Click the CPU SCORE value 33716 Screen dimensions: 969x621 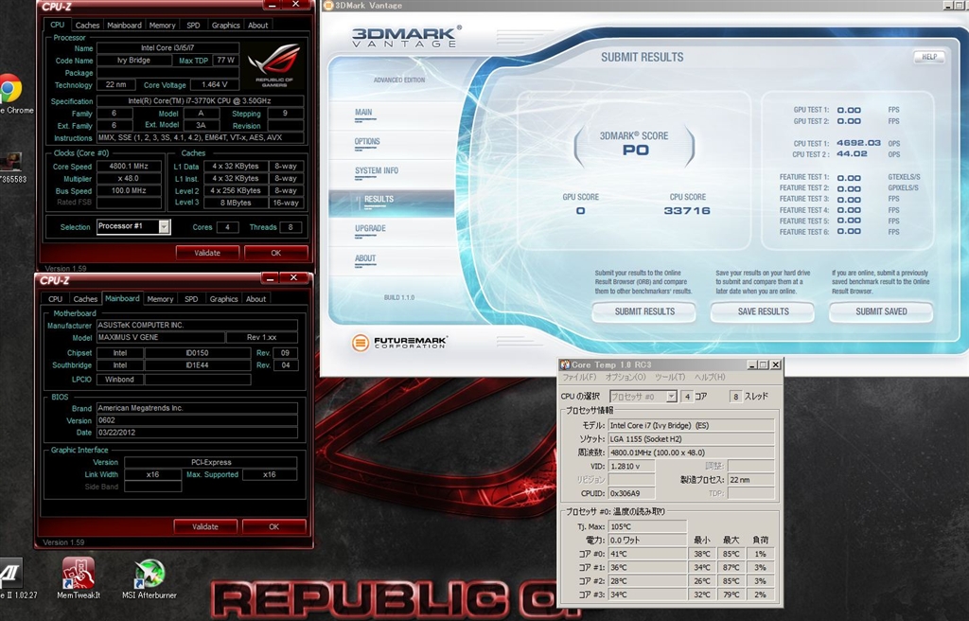[687, 211]
